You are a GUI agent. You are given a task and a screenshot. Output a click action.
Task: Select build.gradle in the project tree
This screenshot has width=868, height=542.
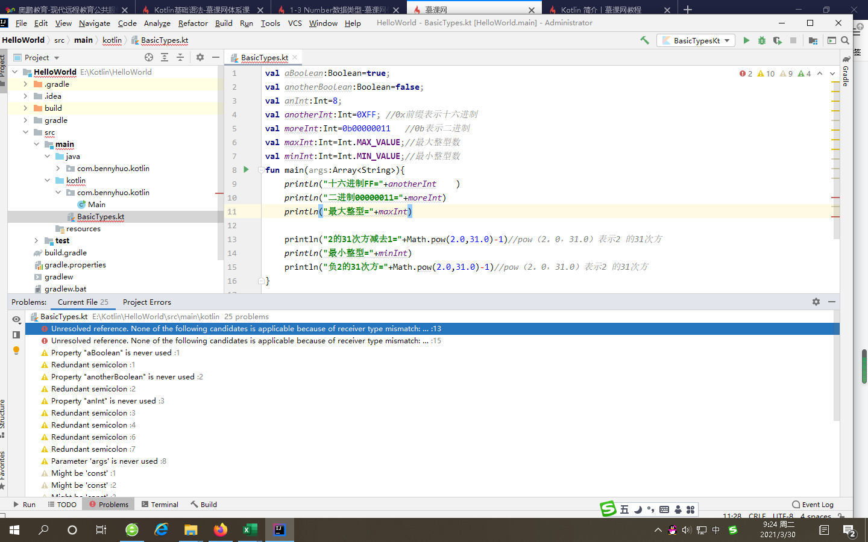[65, 253]
